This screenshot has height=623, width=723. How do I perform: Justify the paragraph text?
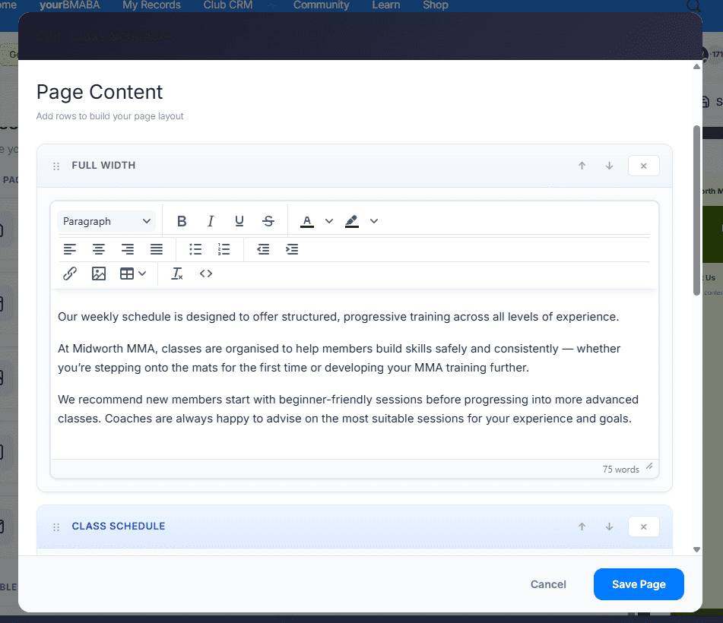(x=157, y=249)
